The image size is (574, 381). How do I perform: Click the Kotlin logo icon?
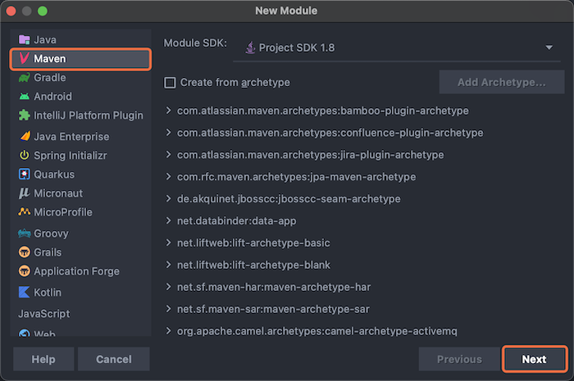coord(24,293)
